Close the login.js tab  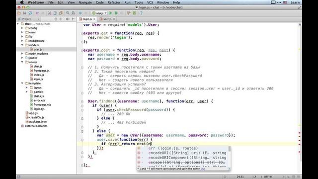[x=94, y=19]
